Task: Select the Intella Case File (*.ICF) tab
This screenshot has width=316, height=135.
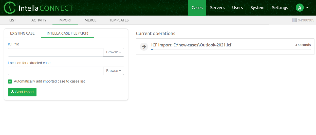Action: tap(67, 33)
